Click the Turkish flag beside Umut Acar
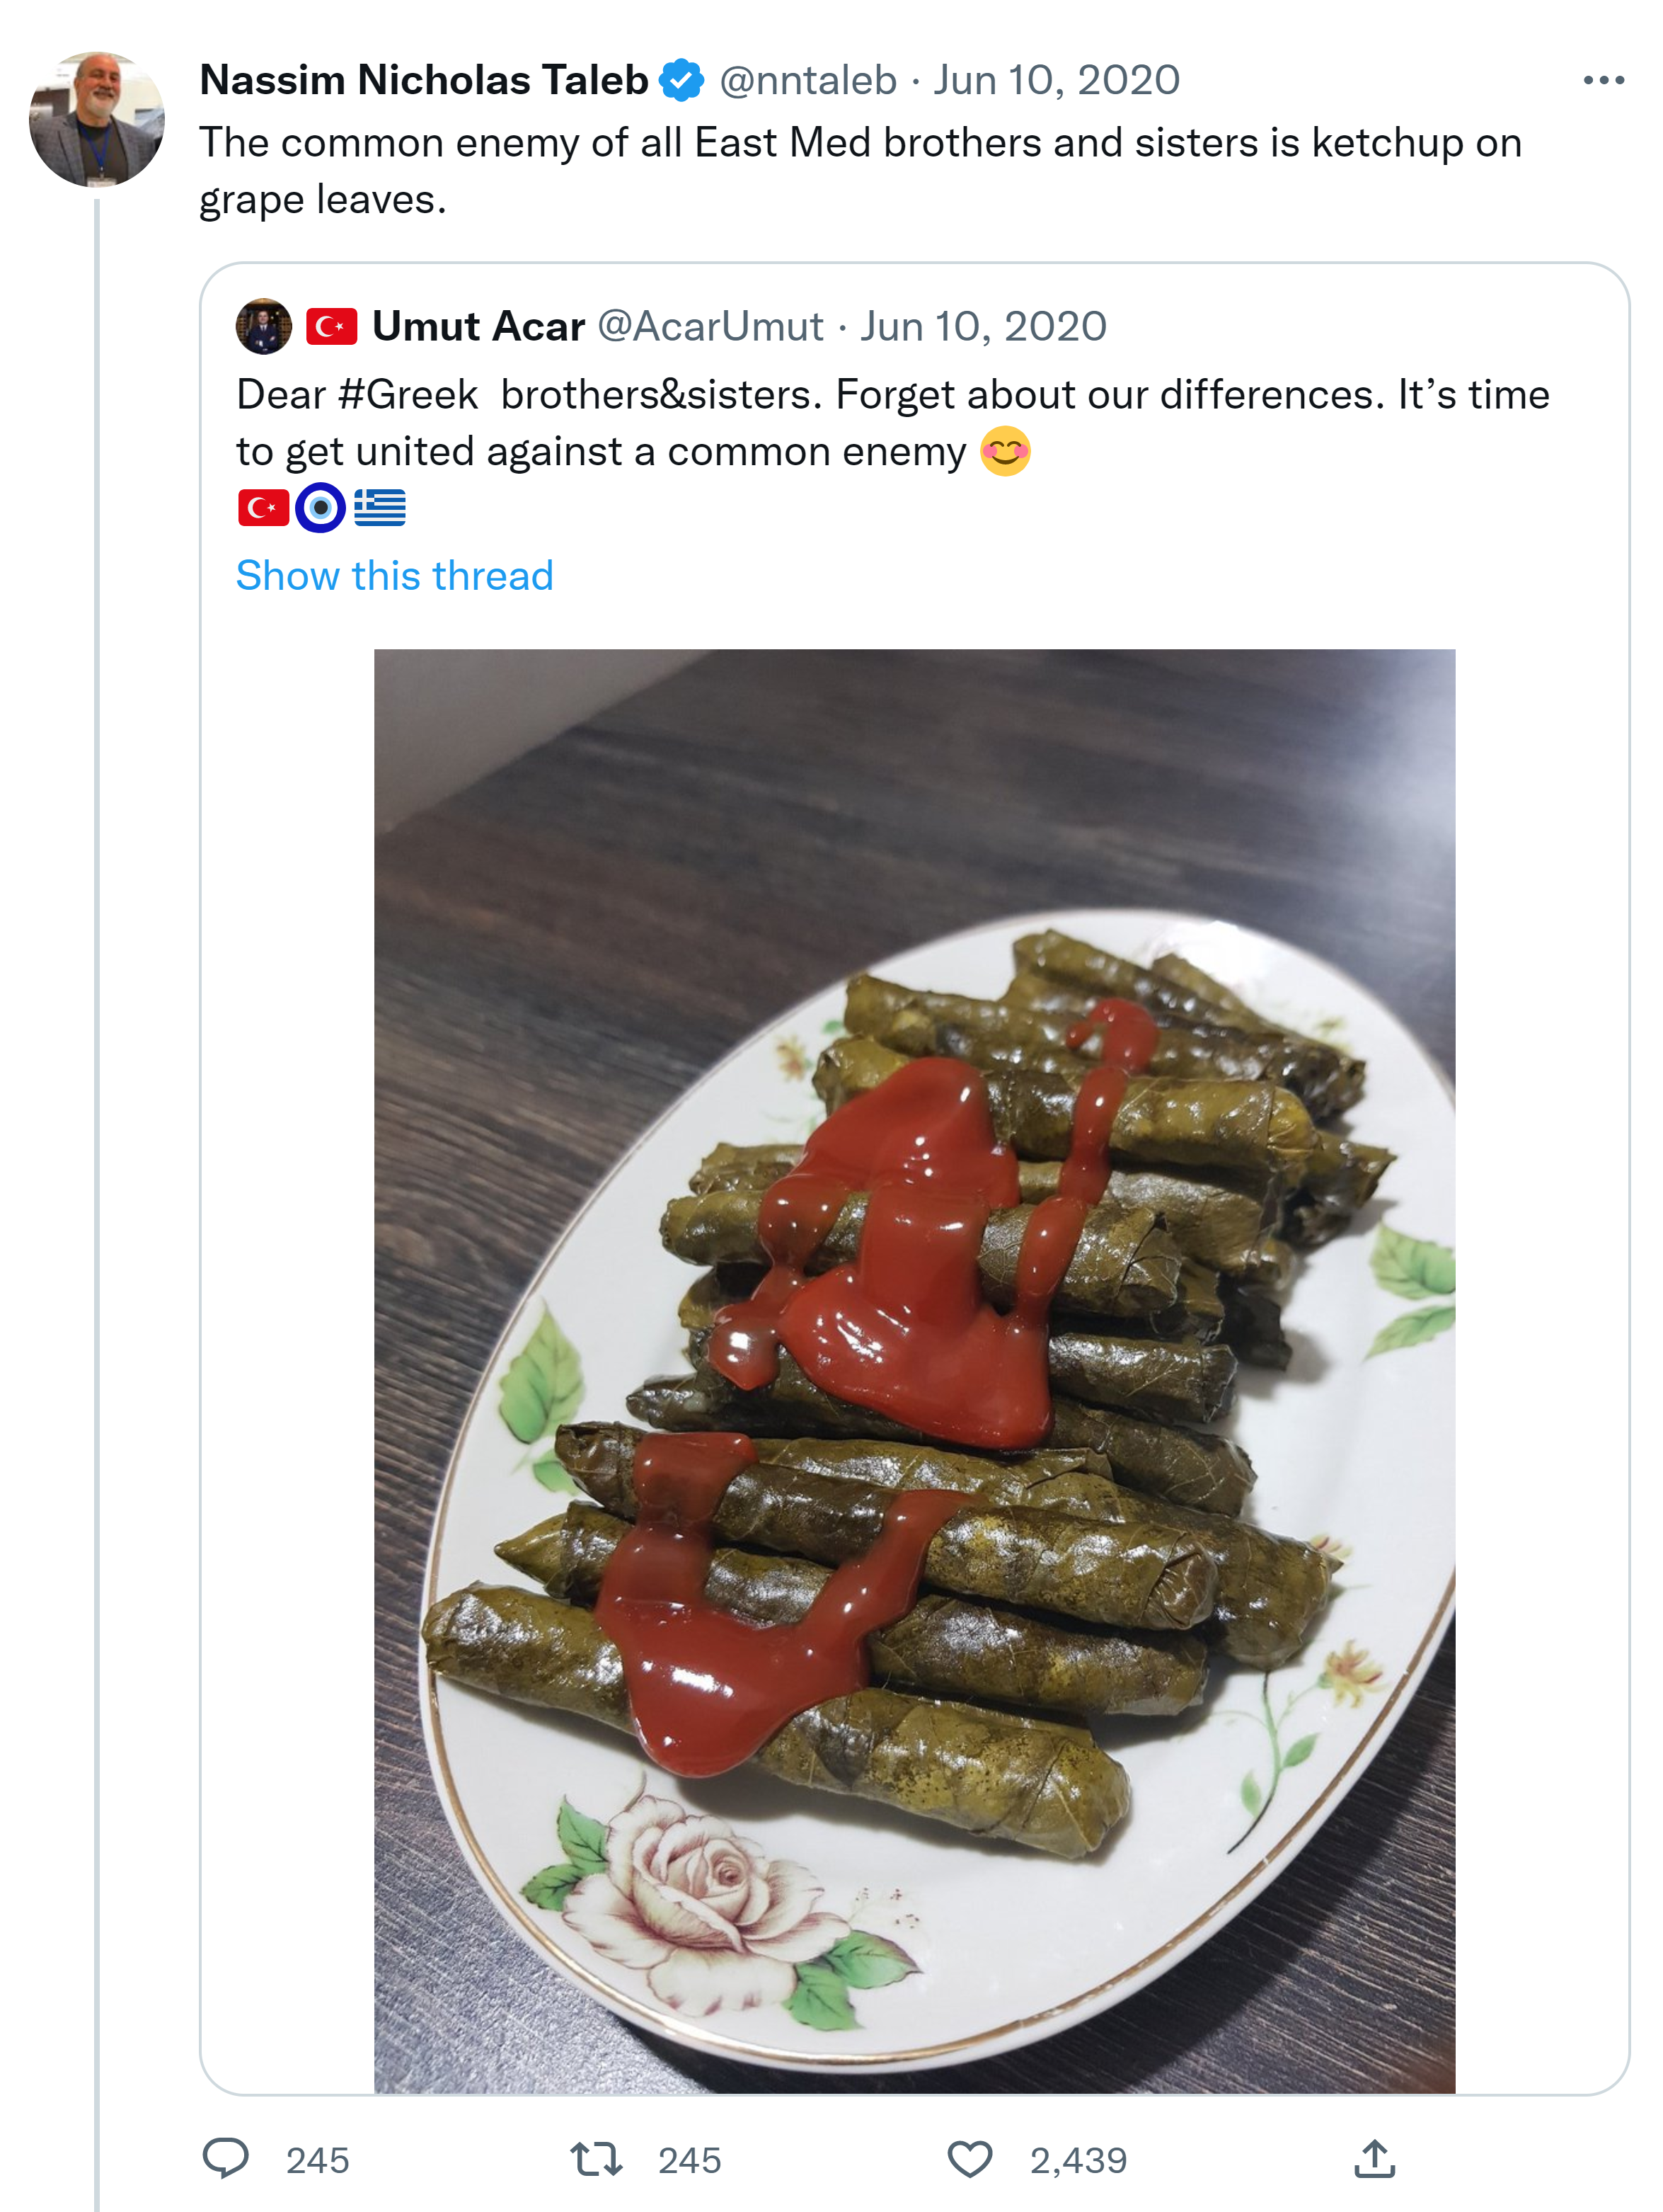 click(x=332, y=326)
